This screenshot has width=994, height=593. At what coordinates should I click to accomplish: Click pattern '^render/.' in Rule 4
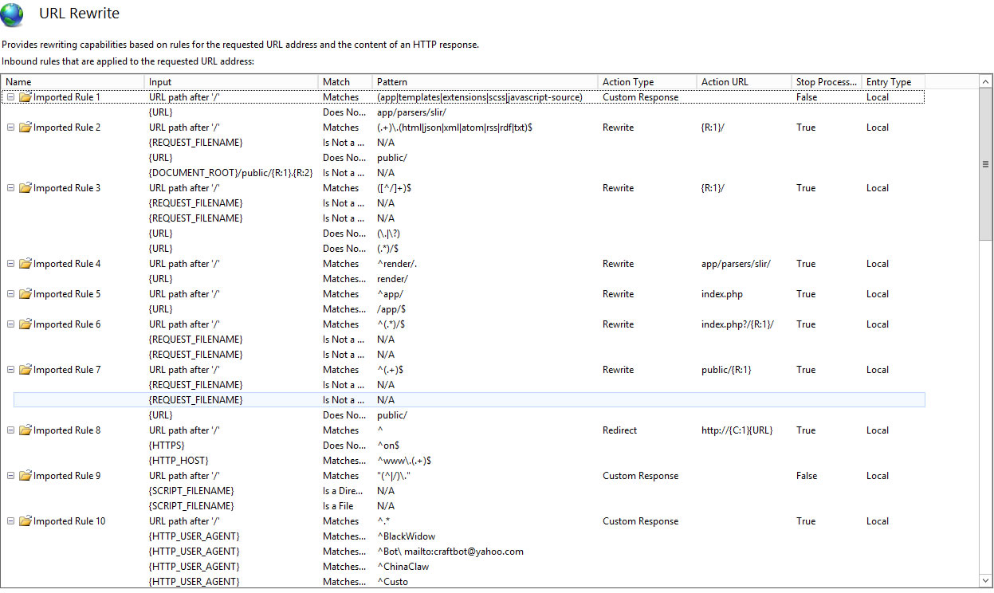pyautogui.click(x=396, y=264)
